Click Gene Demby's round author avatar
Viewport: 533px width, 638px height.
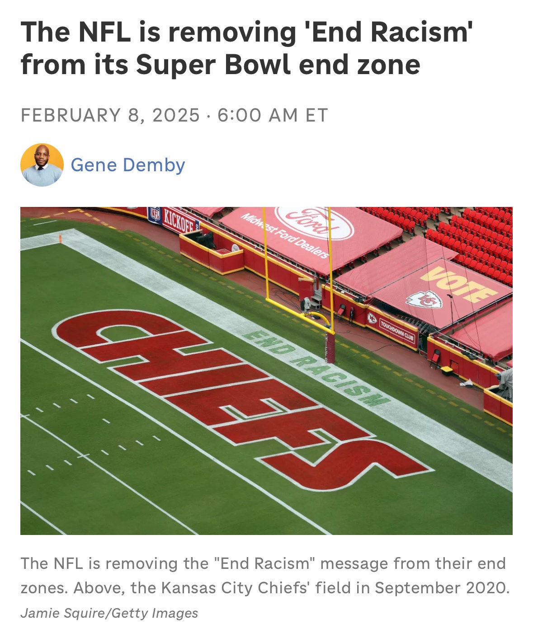(42, 165)
